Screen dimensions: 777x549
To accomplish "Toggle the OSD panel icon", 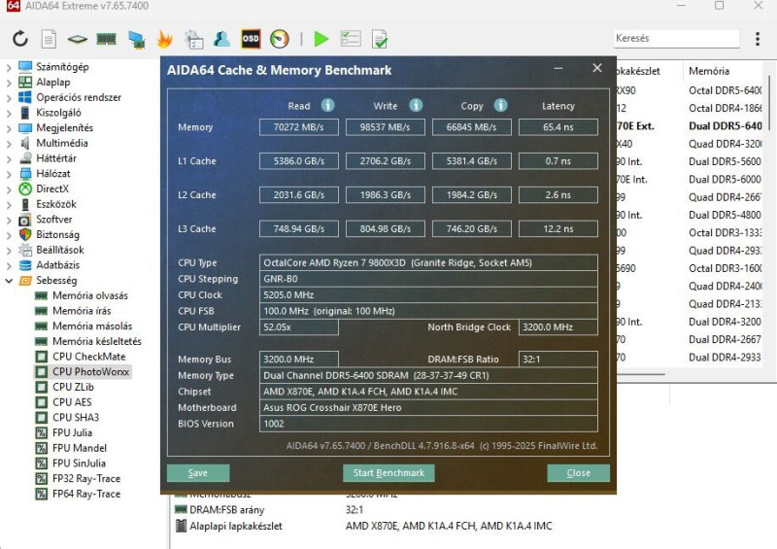I will click(x=251, y=39).
